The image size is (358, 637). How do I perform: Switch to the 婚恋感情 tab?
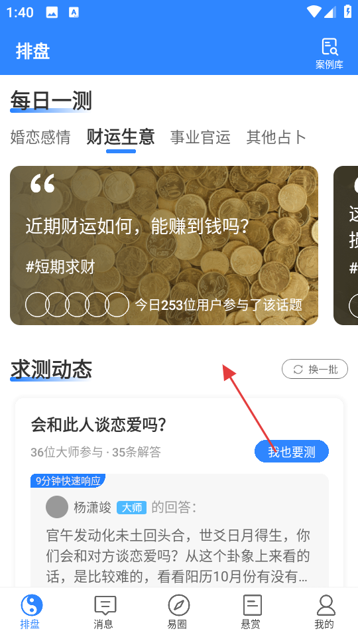[x=40, y=137]
